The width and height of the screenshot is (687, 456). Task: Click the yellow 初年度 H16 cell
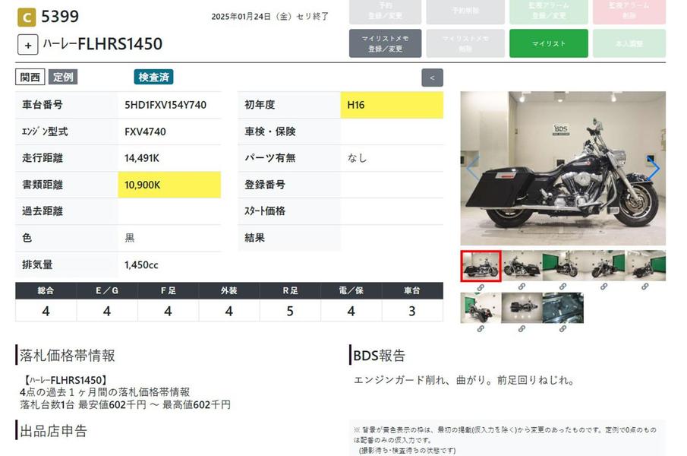[392, 105]
